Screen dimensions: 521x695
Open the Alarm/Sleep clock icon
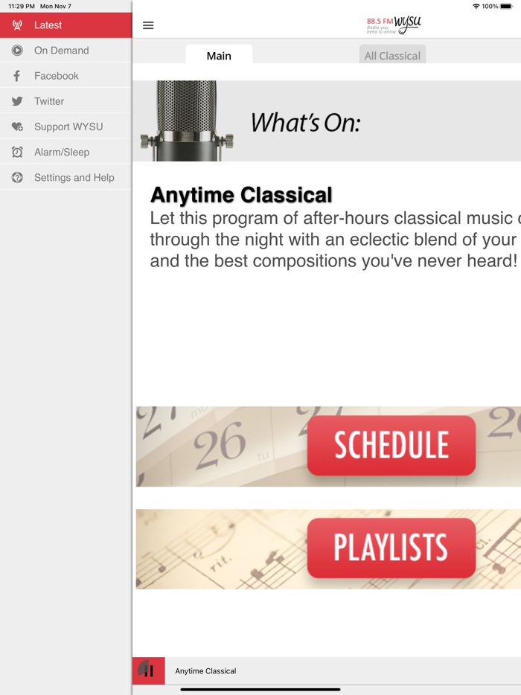[16, 151]
